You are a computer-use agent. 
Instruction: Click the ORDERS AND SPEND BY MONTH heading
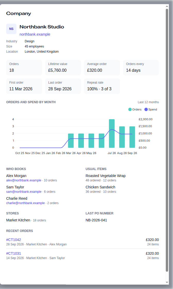31,102
